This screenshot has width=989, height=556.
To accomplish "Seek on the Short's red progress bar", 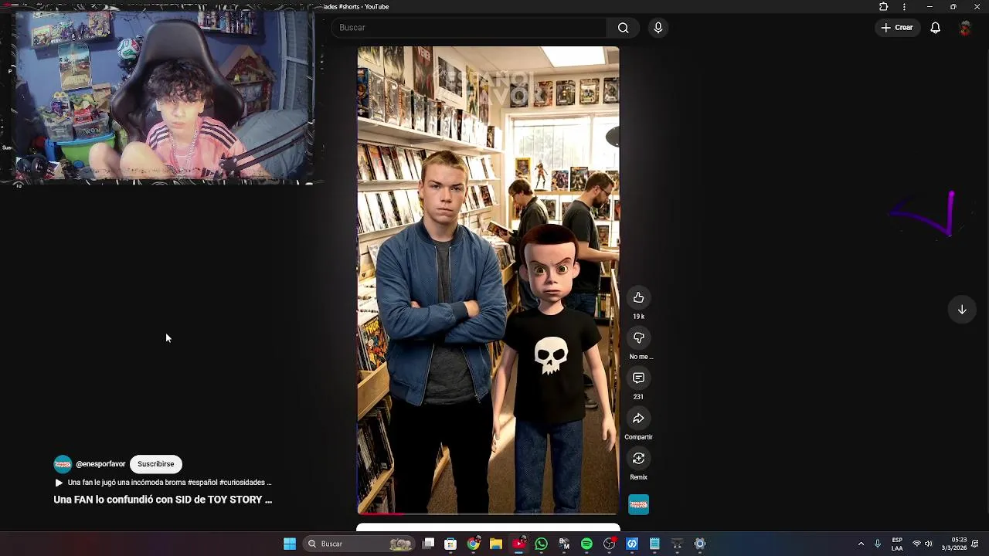I will coord(488,514).
